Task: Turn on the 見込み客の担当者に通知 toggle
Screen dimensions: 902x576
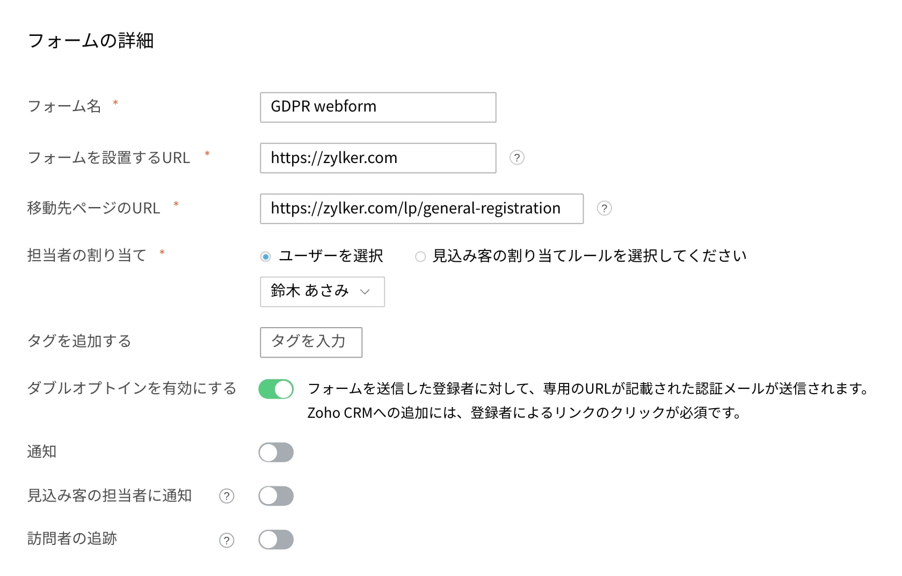Action: click(x=275, y=496)
